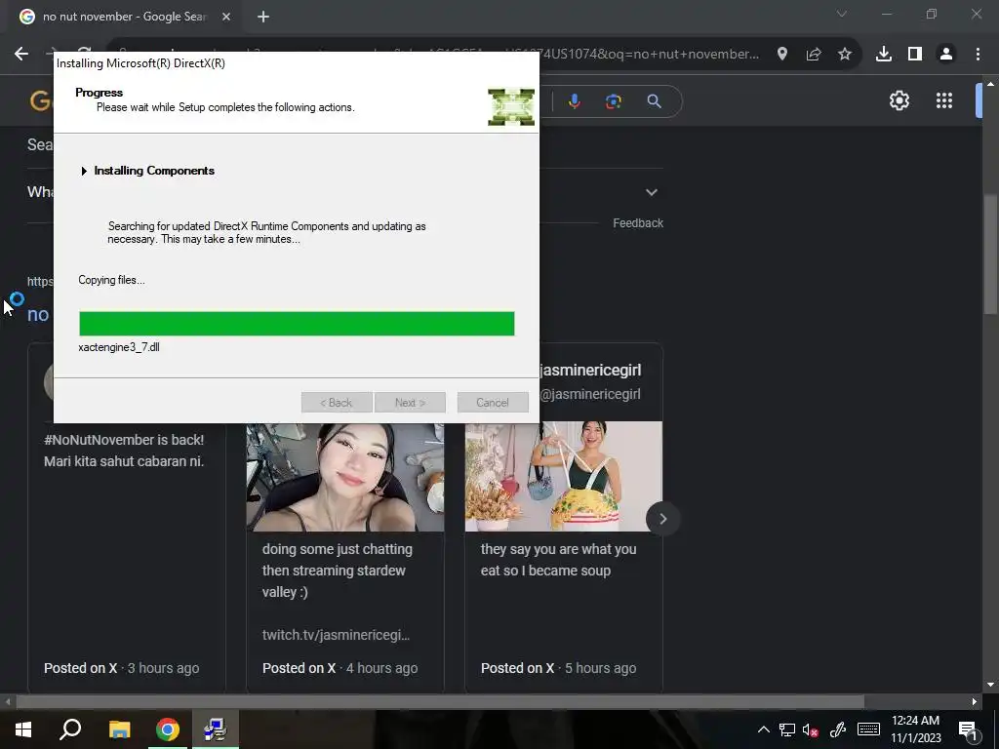Click 'Posted on X · 3 hours ago'
The height and width of the screenshot is (749, 999).
pyautogui.click(x=122, y=668)
